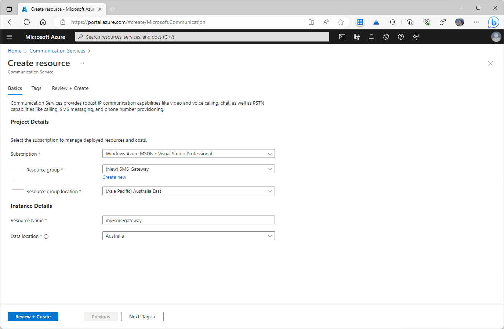
Task: Open the Data location dropdown
Action: [188, 236]
